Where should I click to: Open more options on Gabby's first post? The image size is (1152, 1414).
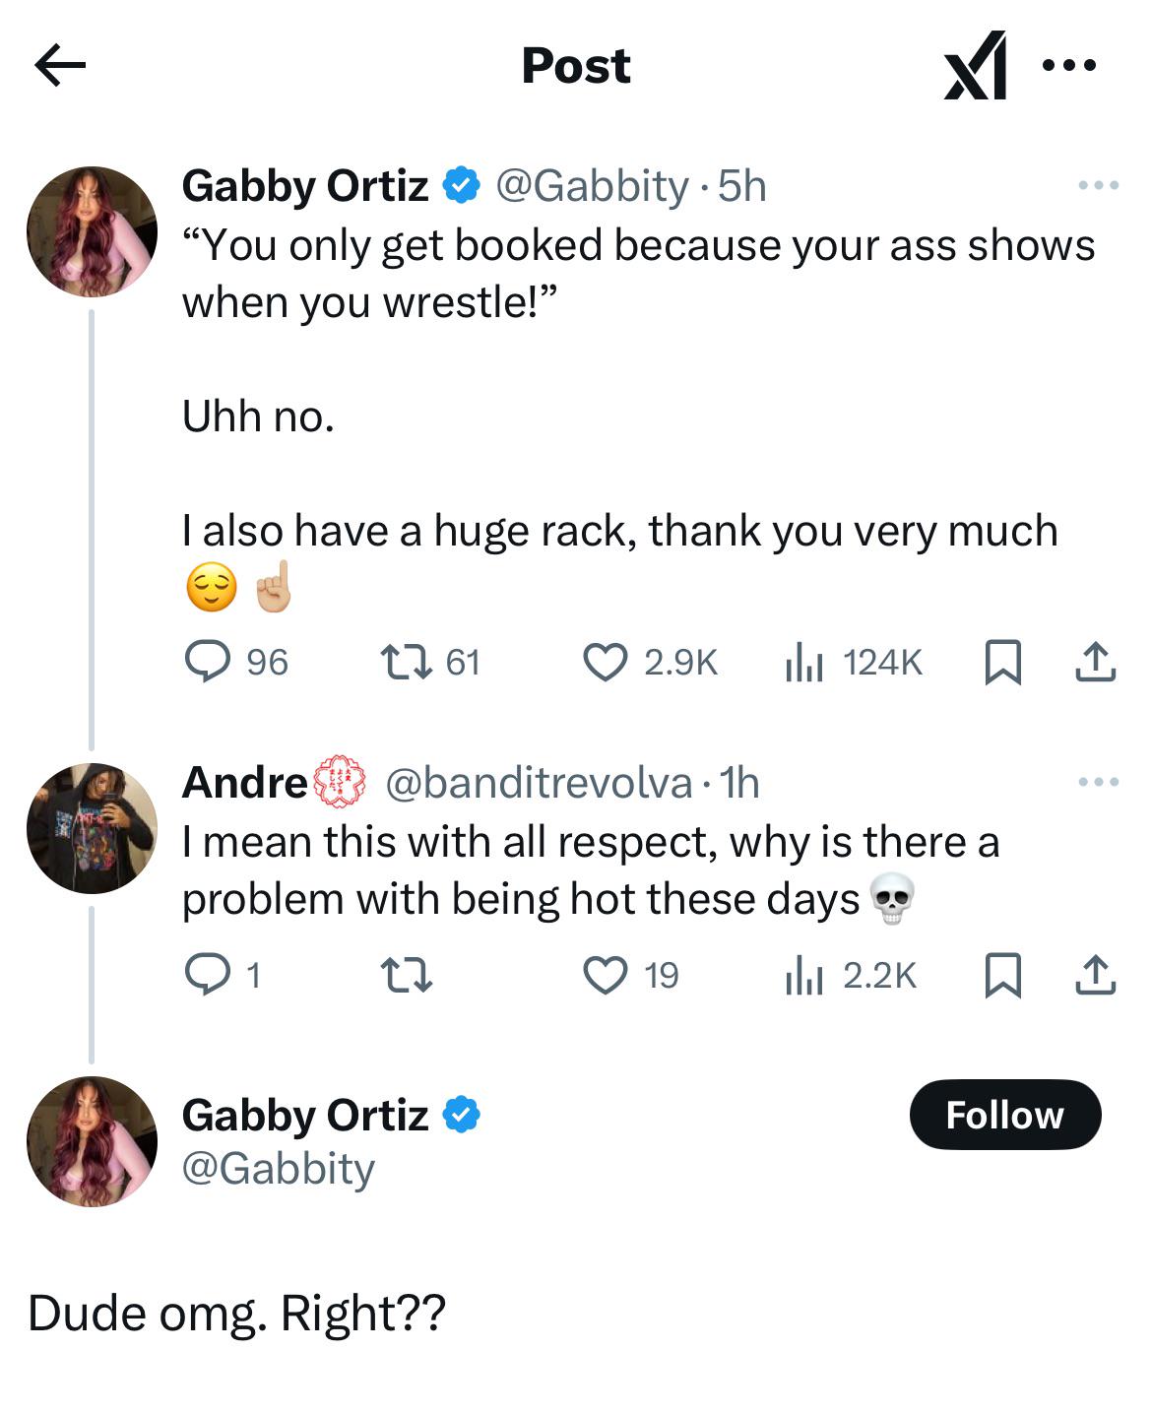click(1098, 185)
